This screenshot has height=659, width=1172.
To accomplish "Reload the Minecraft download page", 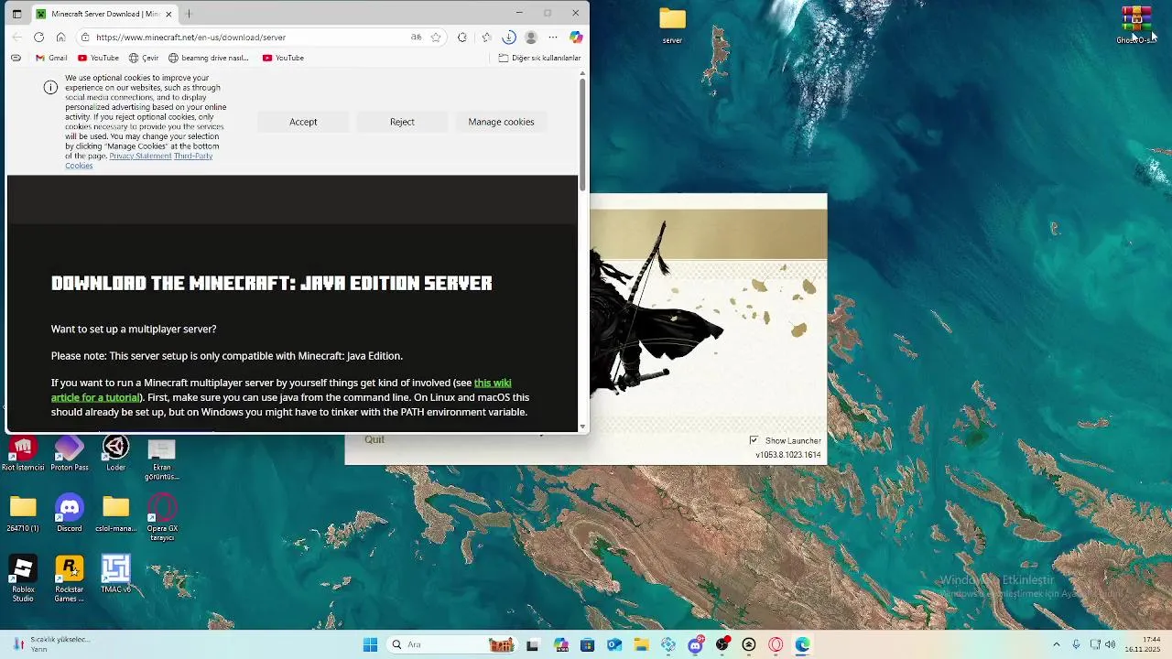I will pos(38,38).
